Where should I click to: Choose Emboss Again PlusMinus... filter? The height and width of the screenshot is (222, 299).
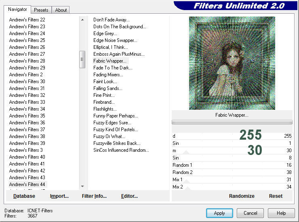[119, 54]
